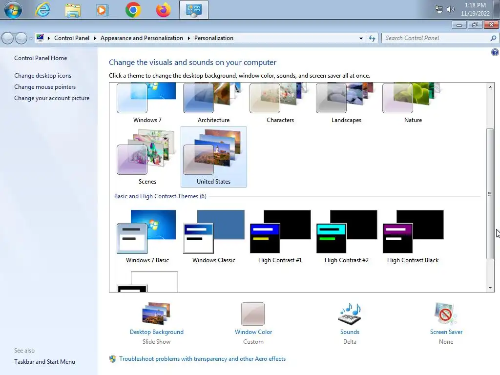Launch Internet Explorer from the taskbar
Screen dimensions: 500x375
43,10
